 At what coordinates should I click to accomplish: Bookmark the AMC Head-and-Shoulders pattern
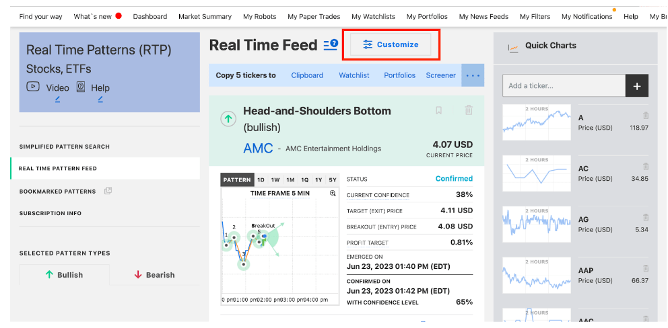(x=438, y=111)
